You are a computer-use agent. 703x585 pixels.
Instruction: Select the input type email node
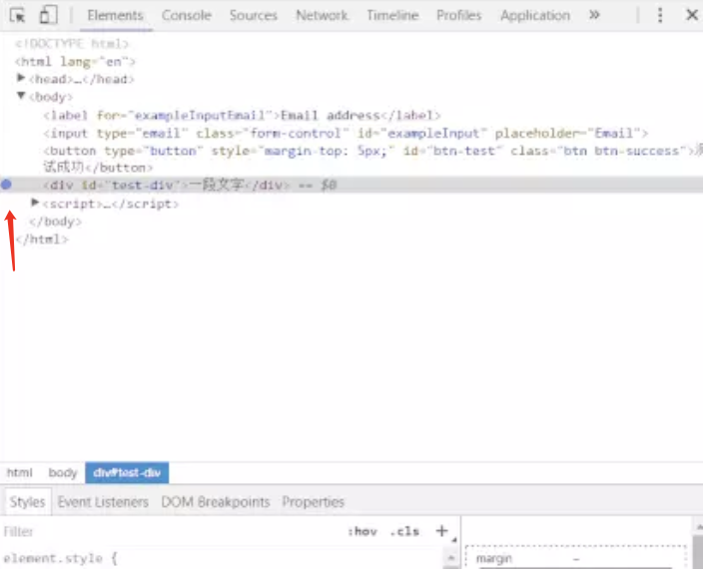click(346, 133)
